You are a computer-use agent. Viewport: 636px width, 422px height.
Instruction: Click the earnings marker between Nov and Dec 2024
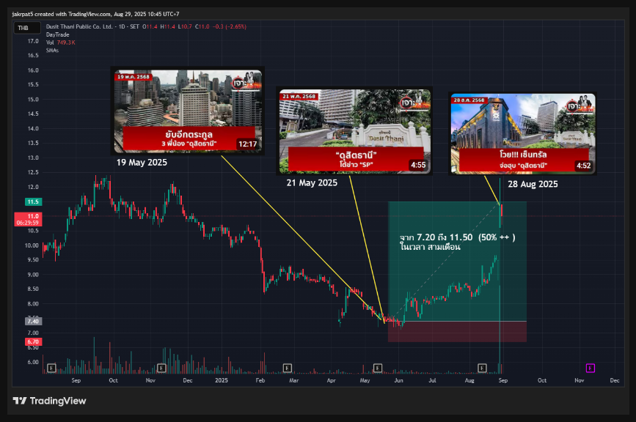pyautogui.click(x=164, y=367)
